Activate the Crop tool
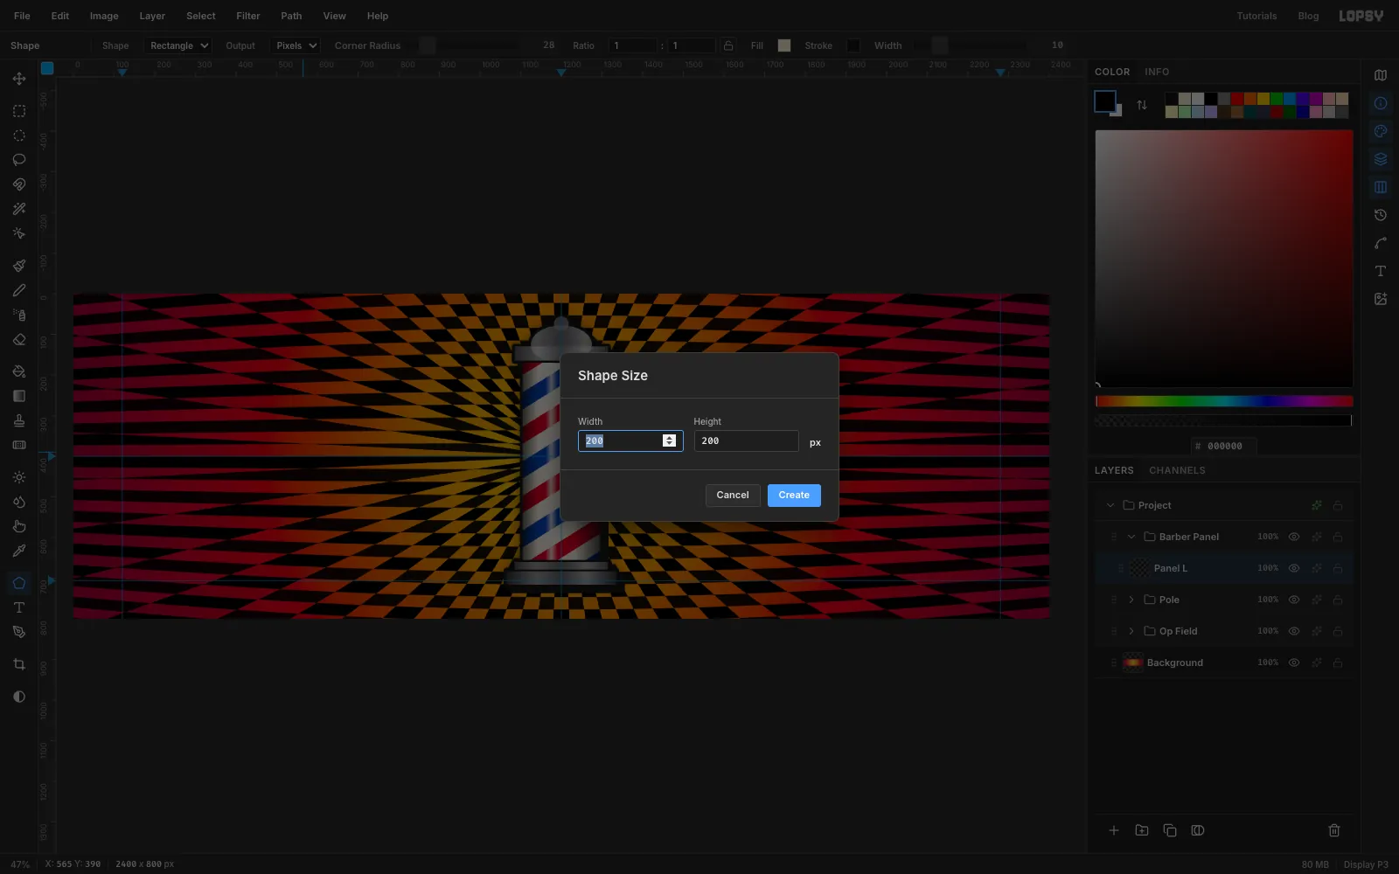 click(18, 664)
